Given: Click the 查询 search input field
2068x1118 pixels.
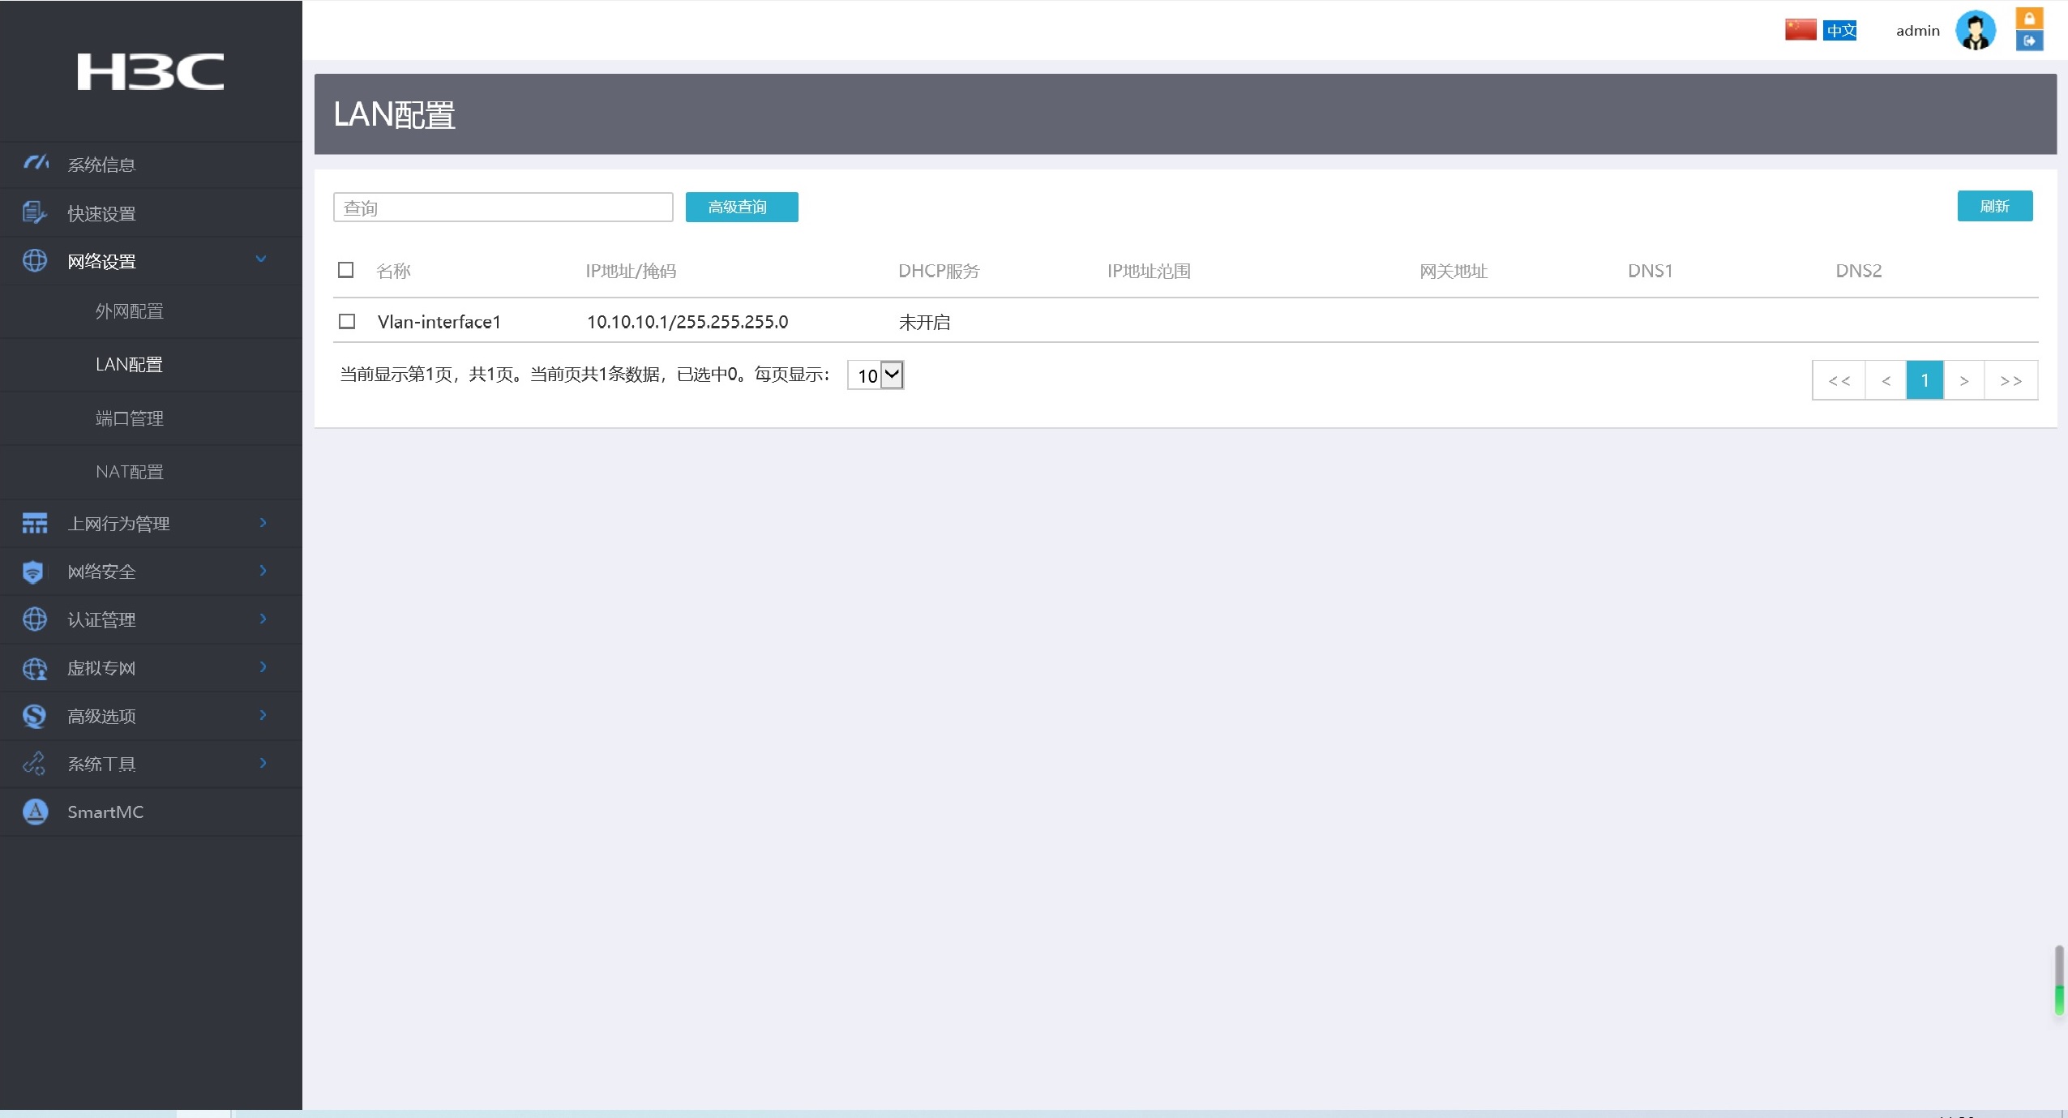Looking at the screenshot, I should tap(503, 208).
